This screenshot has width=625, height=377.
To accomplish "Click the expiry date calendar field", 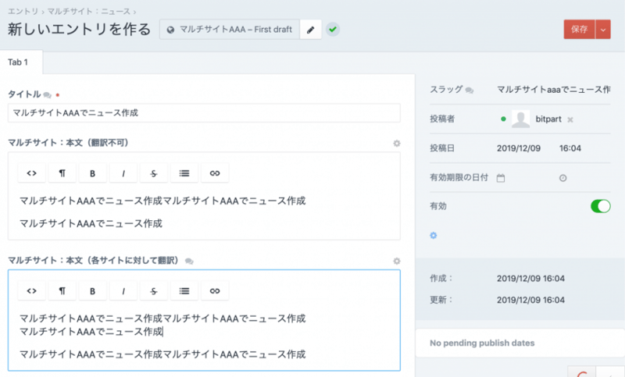I will click(x=502, y=177).
